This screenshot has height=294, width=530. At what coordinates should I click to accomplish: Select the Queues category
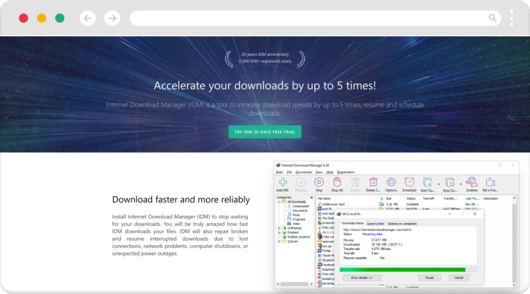293,241
